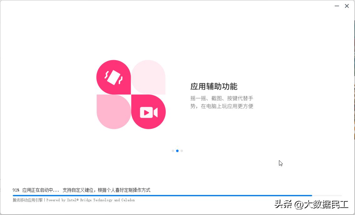Viewport: 355px width, 215px height.
Task: Click the minimize icon in the title bar
Action: click(337, 6)
